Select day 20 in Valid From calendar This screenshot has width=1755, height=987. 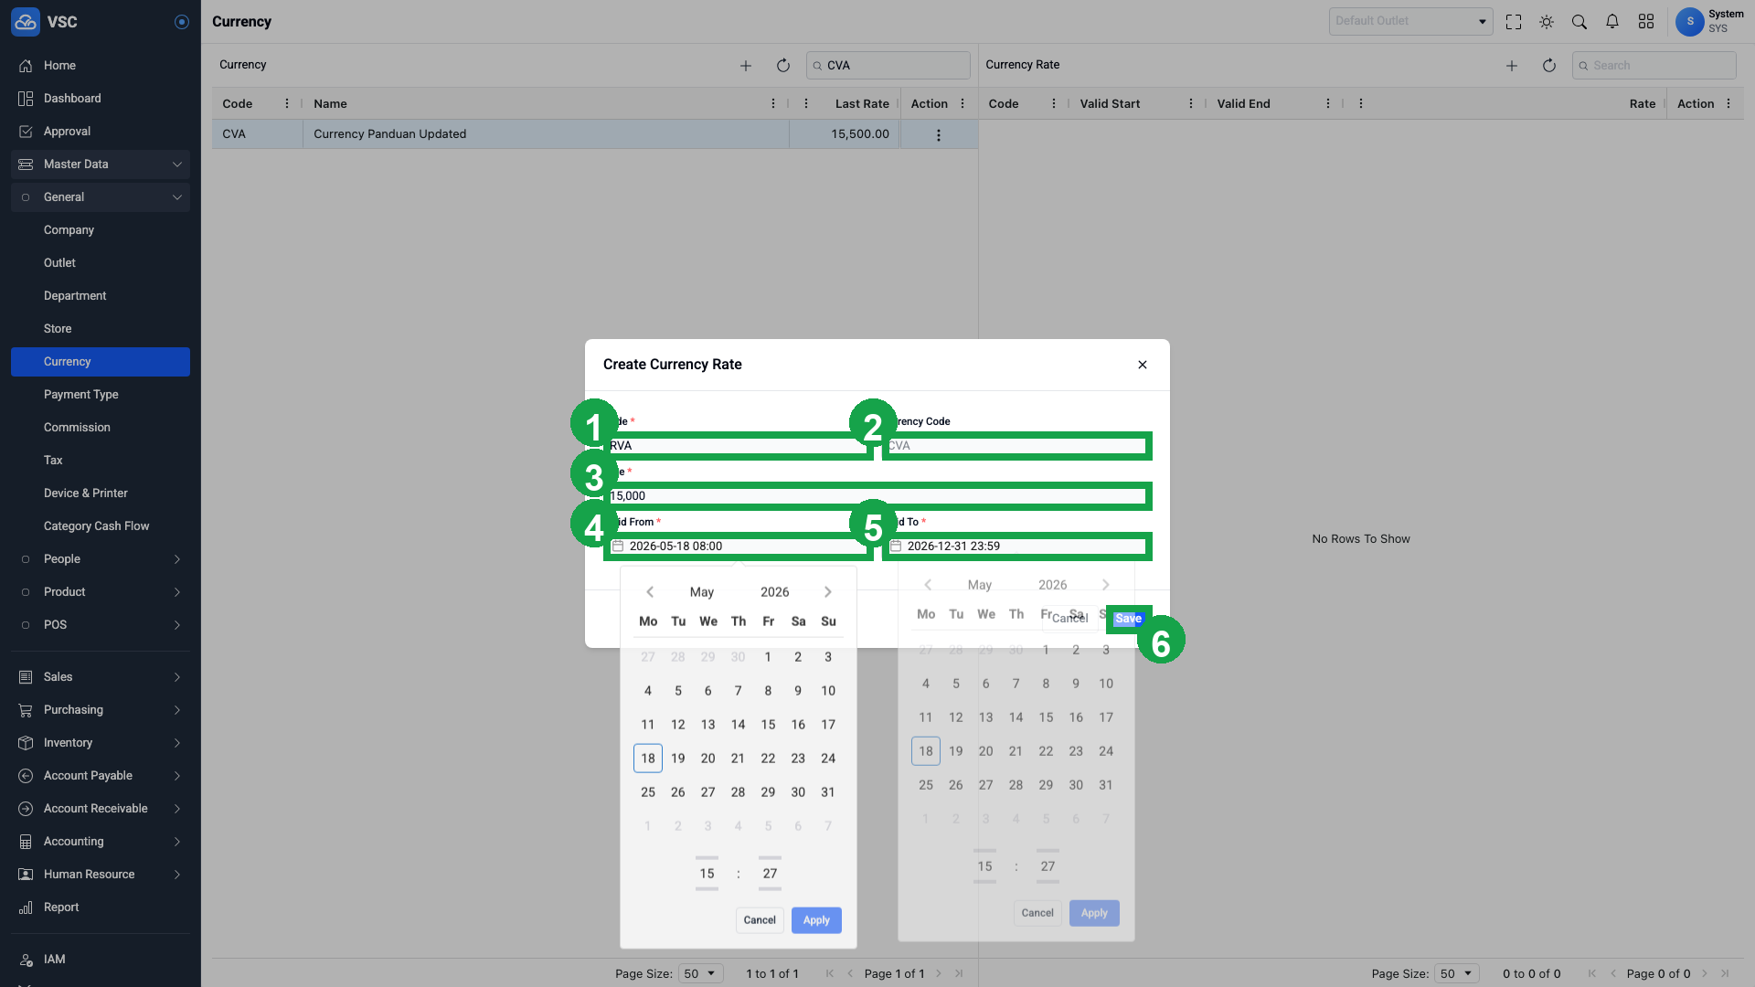pyautogui.click(x=708, y=759)
